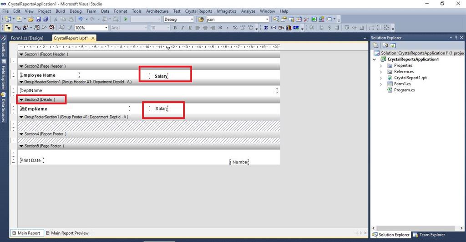Click the Solution Explorer horizontal scrollbar
The height and width of the screenshot is (242, 466).
pos(417,228)
